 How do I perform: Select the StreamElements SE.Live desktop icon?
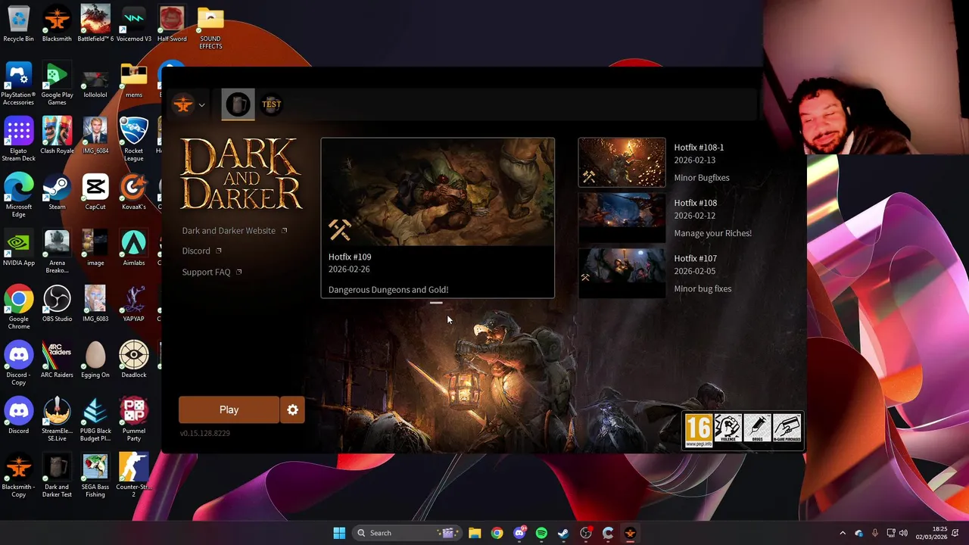tap(57, 419)
